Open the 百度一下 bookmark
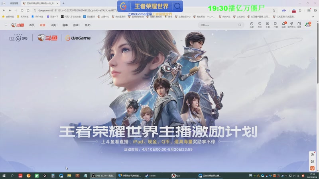The image size is (319, 179). pos(53,17)
